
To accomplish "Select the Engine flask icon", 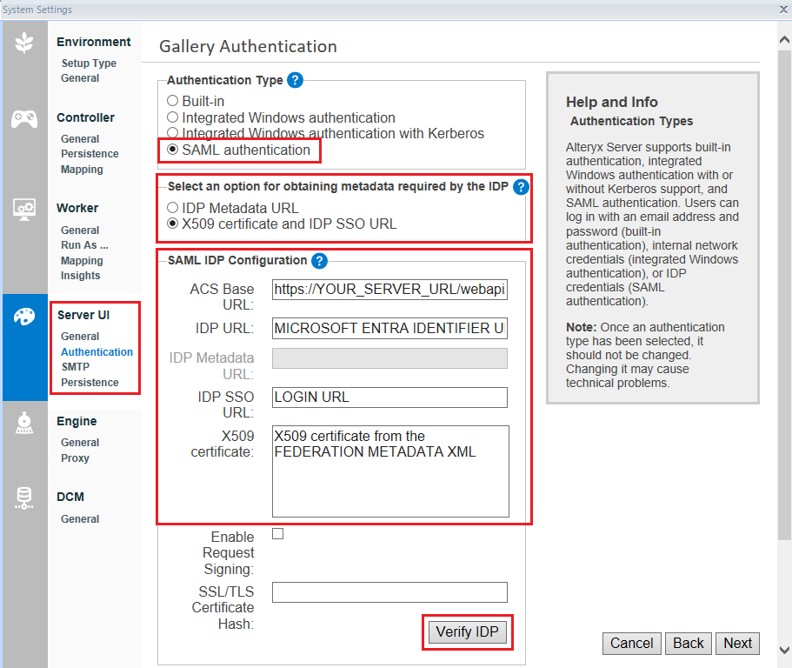I will (x=24, y=424).
